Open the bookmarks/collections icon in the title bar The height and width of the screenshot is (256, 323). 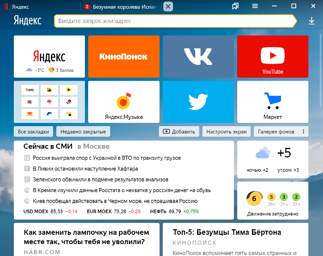pos(235,6)
